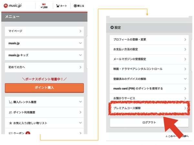Click the chevron on プロフィールの登録・変更 row
This screenshot has width=194, height=145.
click(x=185, y=40)
